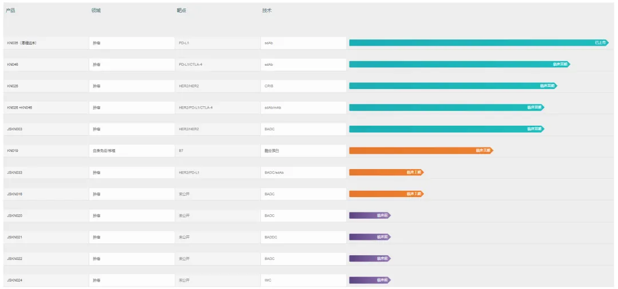Image resolution: width=618 pixels, height=289 pixels.
Task: Select the KN026 +KN046 combination product
Action: [19, 107]
